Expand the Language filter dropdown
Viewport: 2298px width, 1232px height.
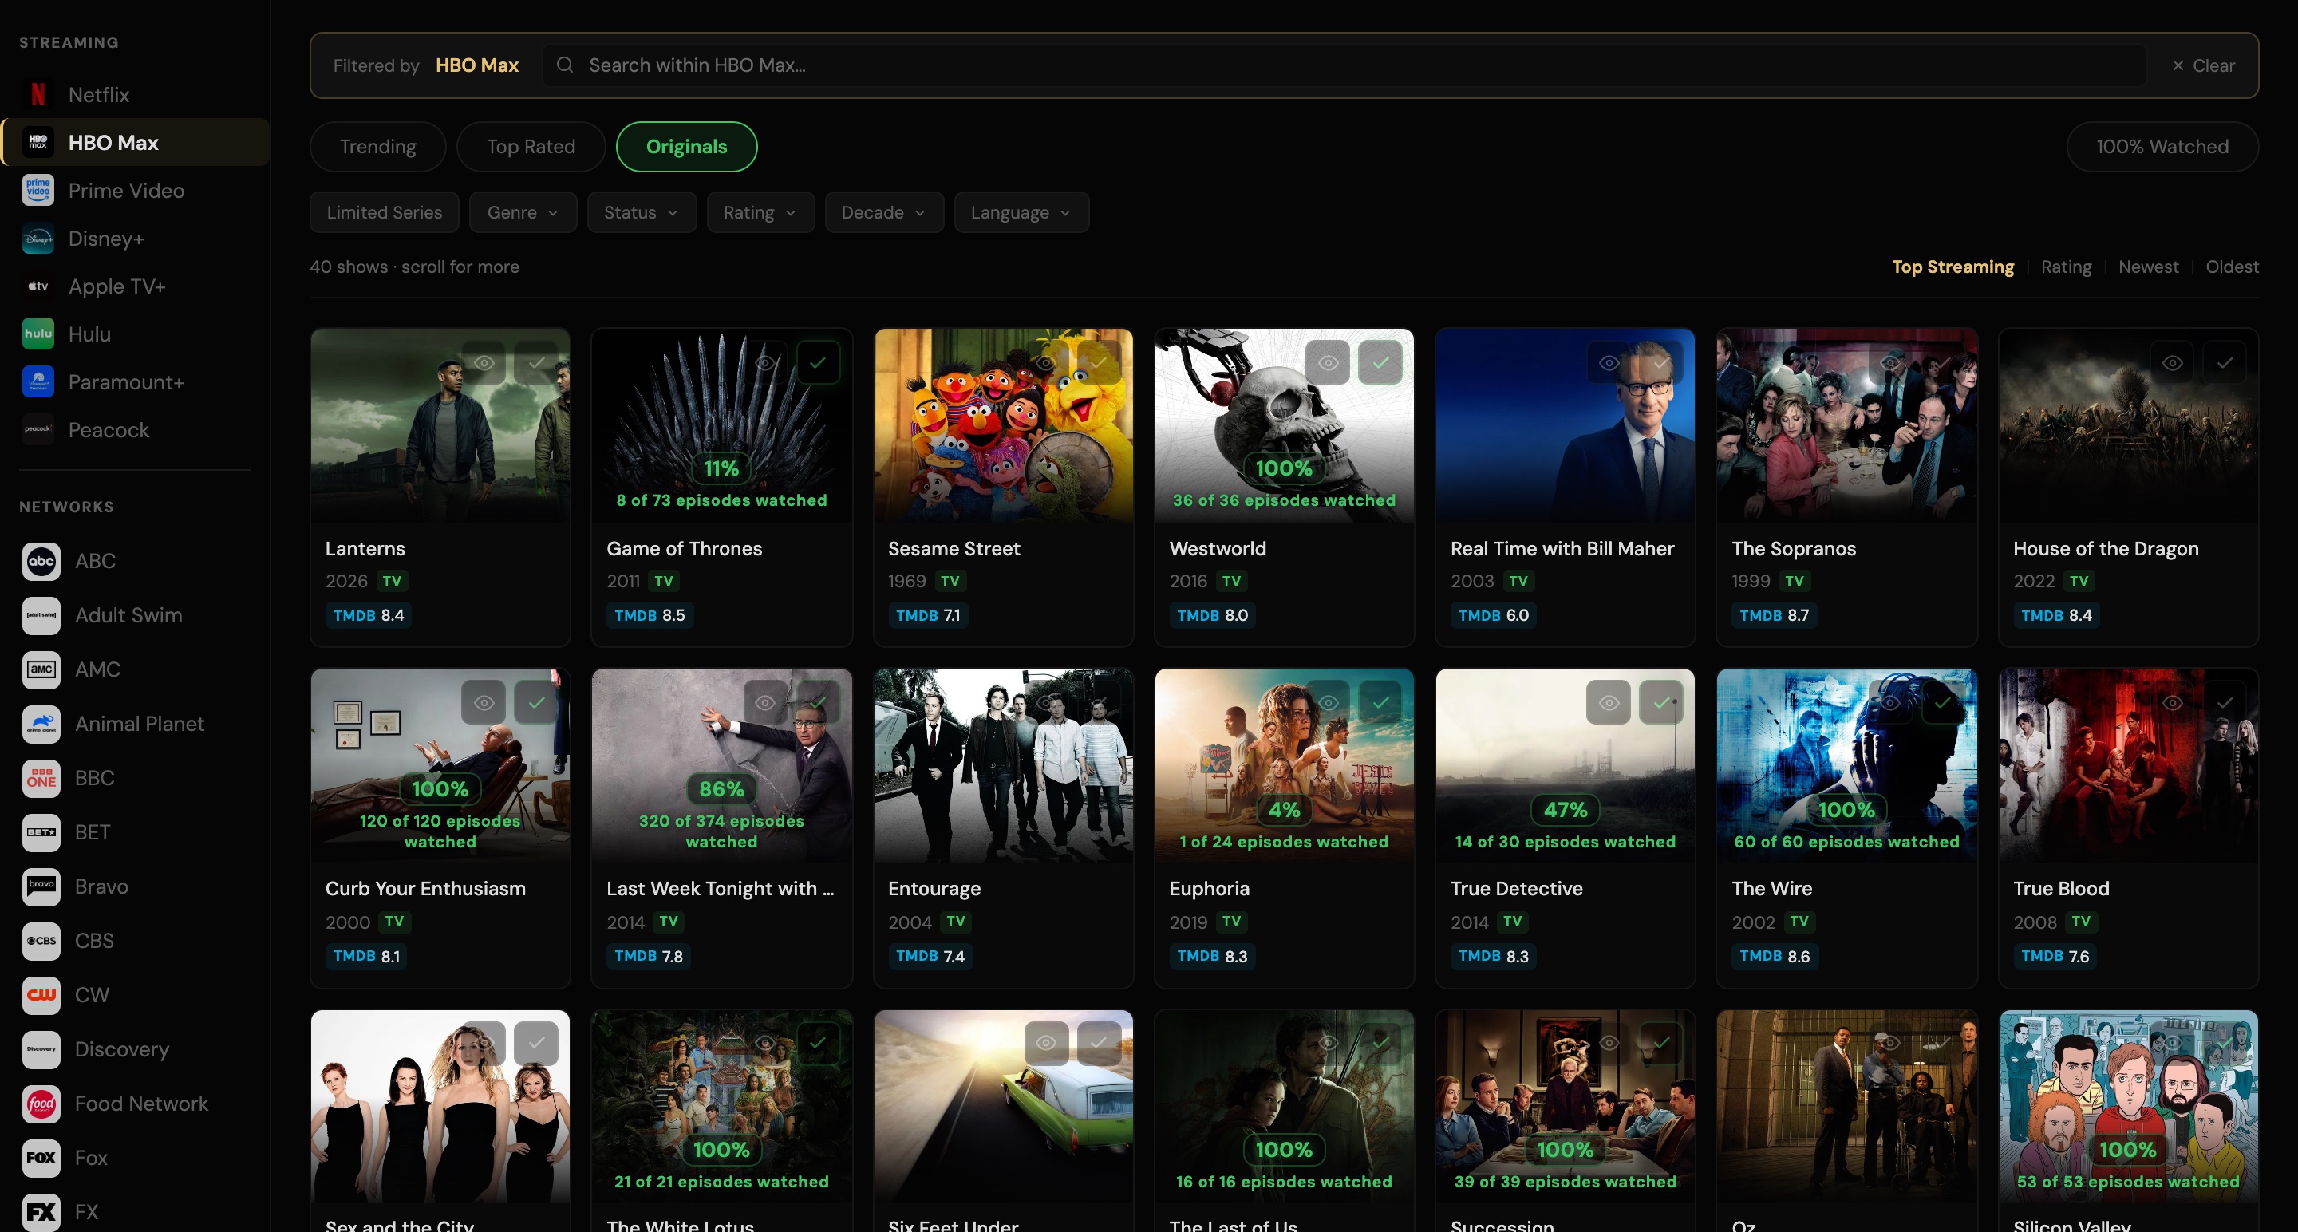(x=1021, y=212)
